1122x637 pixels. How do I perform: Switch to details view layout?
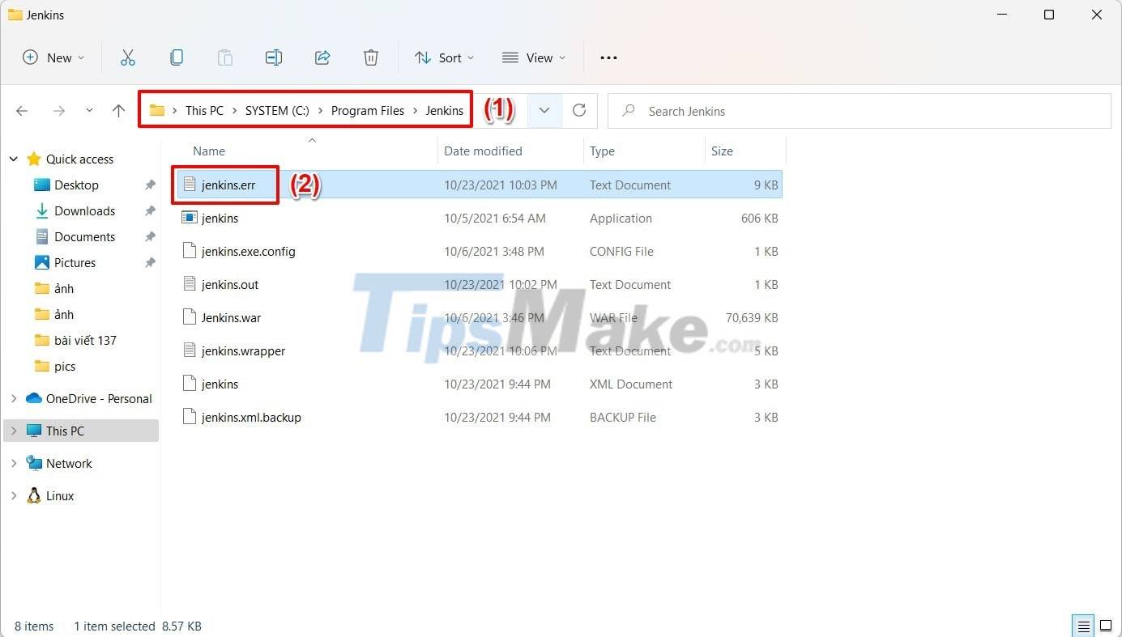(1083, 626)
